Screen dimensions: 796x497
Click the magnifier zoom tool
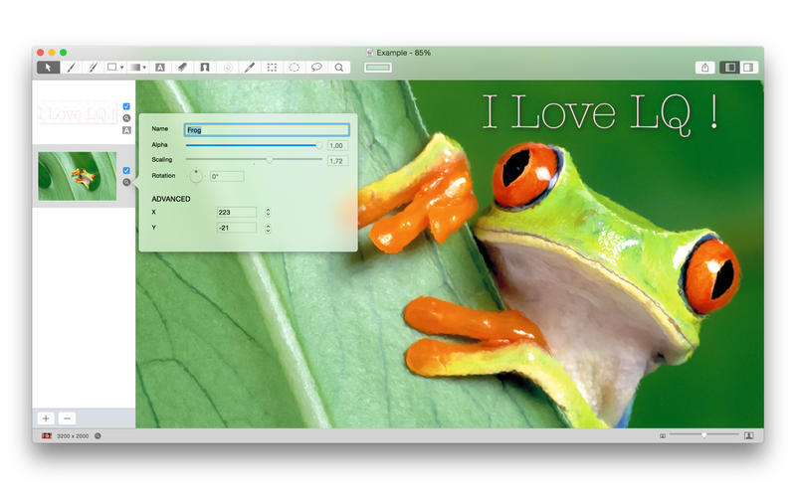(x=339, y=68)
